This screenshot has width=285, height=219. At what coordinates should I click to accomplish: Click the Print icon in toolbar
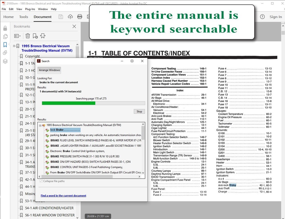pos(80,17)
